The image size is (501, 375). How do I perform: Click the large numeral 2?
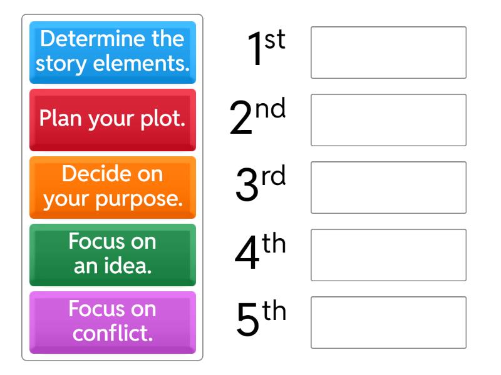[242, 119]
